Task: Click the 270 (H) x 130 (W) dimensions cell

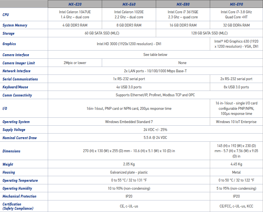Action: point(129,151)
